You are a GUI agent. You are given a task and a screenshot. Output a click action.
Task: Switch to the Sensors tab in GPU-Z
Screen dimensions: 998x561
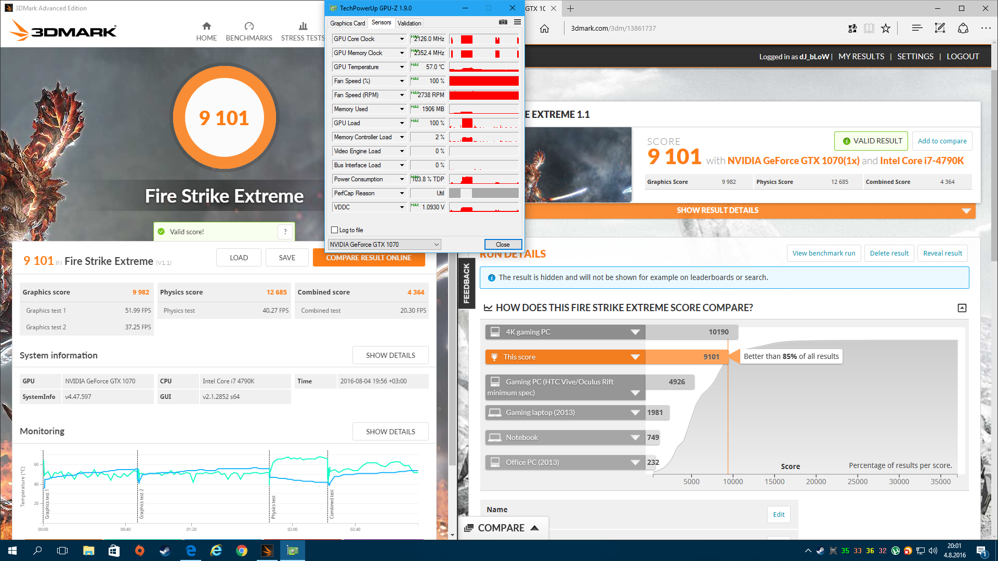point(381,23)
